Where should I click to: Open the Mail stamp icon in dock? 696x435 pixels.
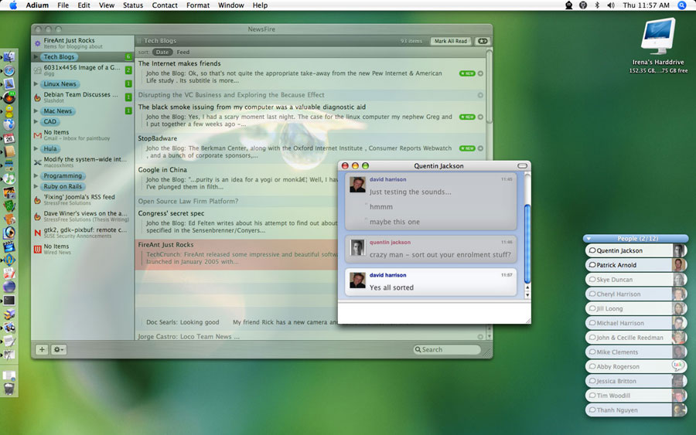point(9,83)
